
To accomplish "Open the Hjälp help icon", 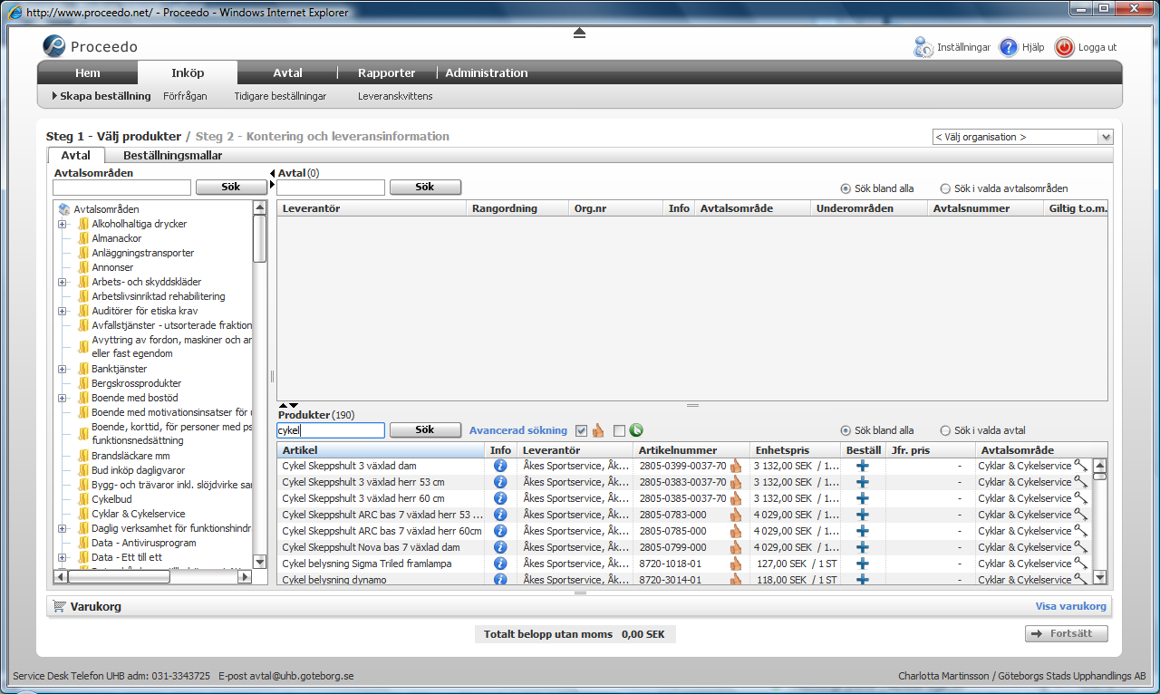I will click(x=1009, y=47).
